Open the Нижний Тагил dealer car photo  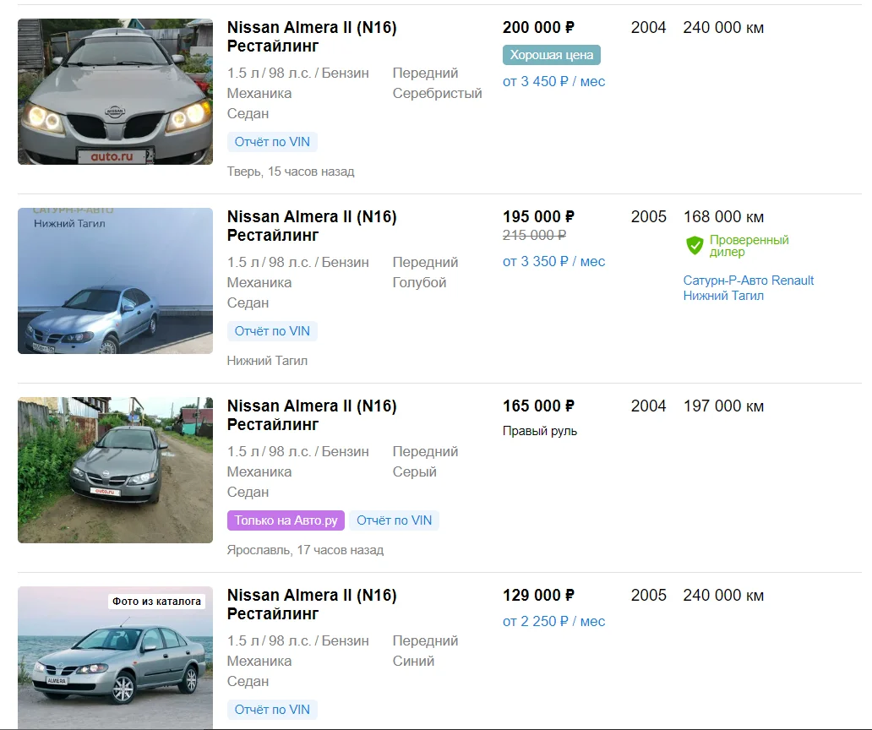tap(115, 281)
